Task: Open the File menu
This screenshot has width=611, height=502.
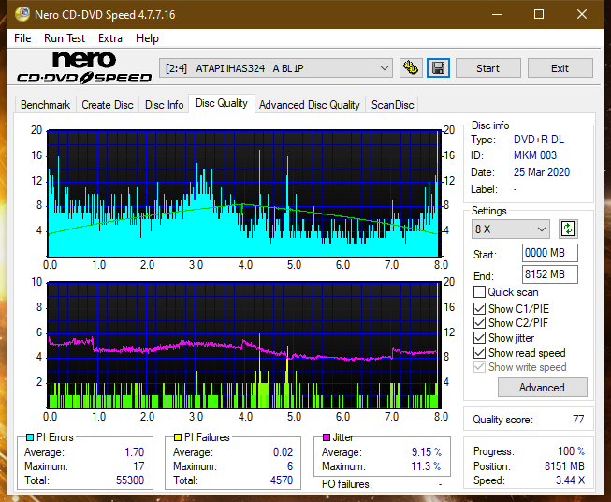Action: [22, 38]
